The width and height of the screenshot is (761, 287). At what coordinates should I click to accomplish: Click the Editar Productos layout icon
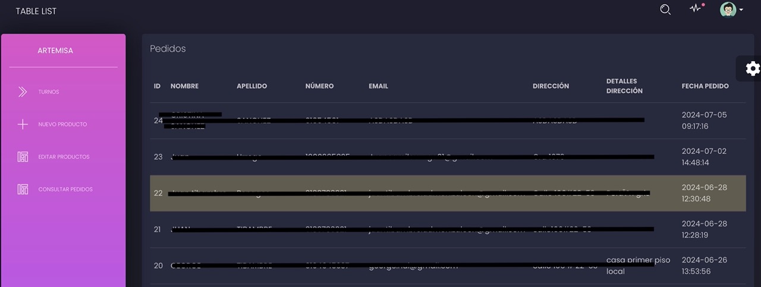click(x=23, y=157)
